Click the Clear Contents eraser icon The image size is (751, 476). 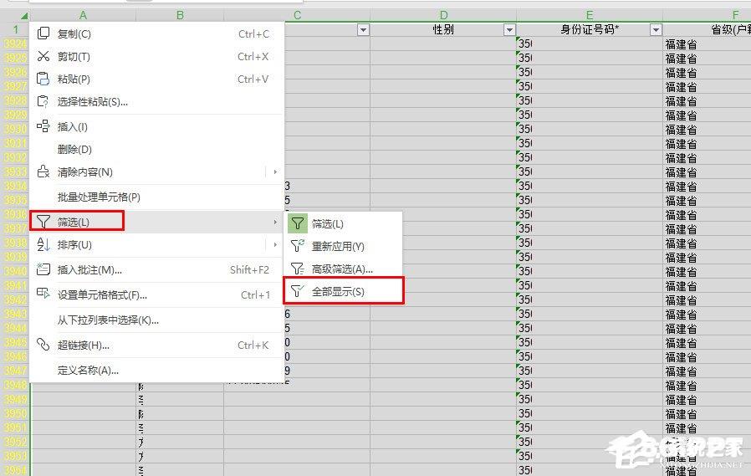[43, 171]
